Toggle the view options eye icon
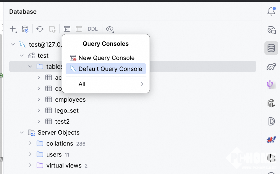Screen dimensions: 280x174 pyautogui.click(x=110, y=29)
